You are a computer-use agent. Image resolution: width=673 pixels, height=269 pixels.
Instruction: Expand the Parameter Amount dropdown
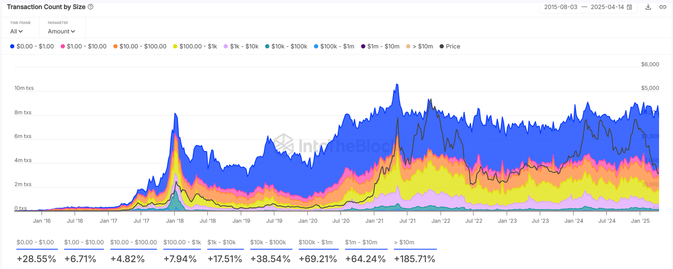coord(61,32)
